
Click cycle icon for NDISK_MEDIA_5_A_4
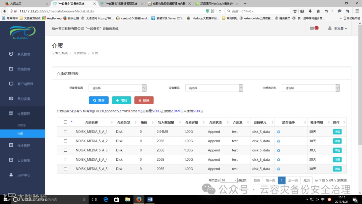click(279, 160)
